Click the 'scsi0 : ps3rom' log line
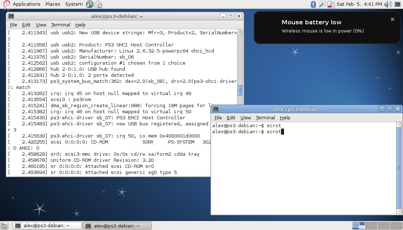 click(x=49, y=99)
